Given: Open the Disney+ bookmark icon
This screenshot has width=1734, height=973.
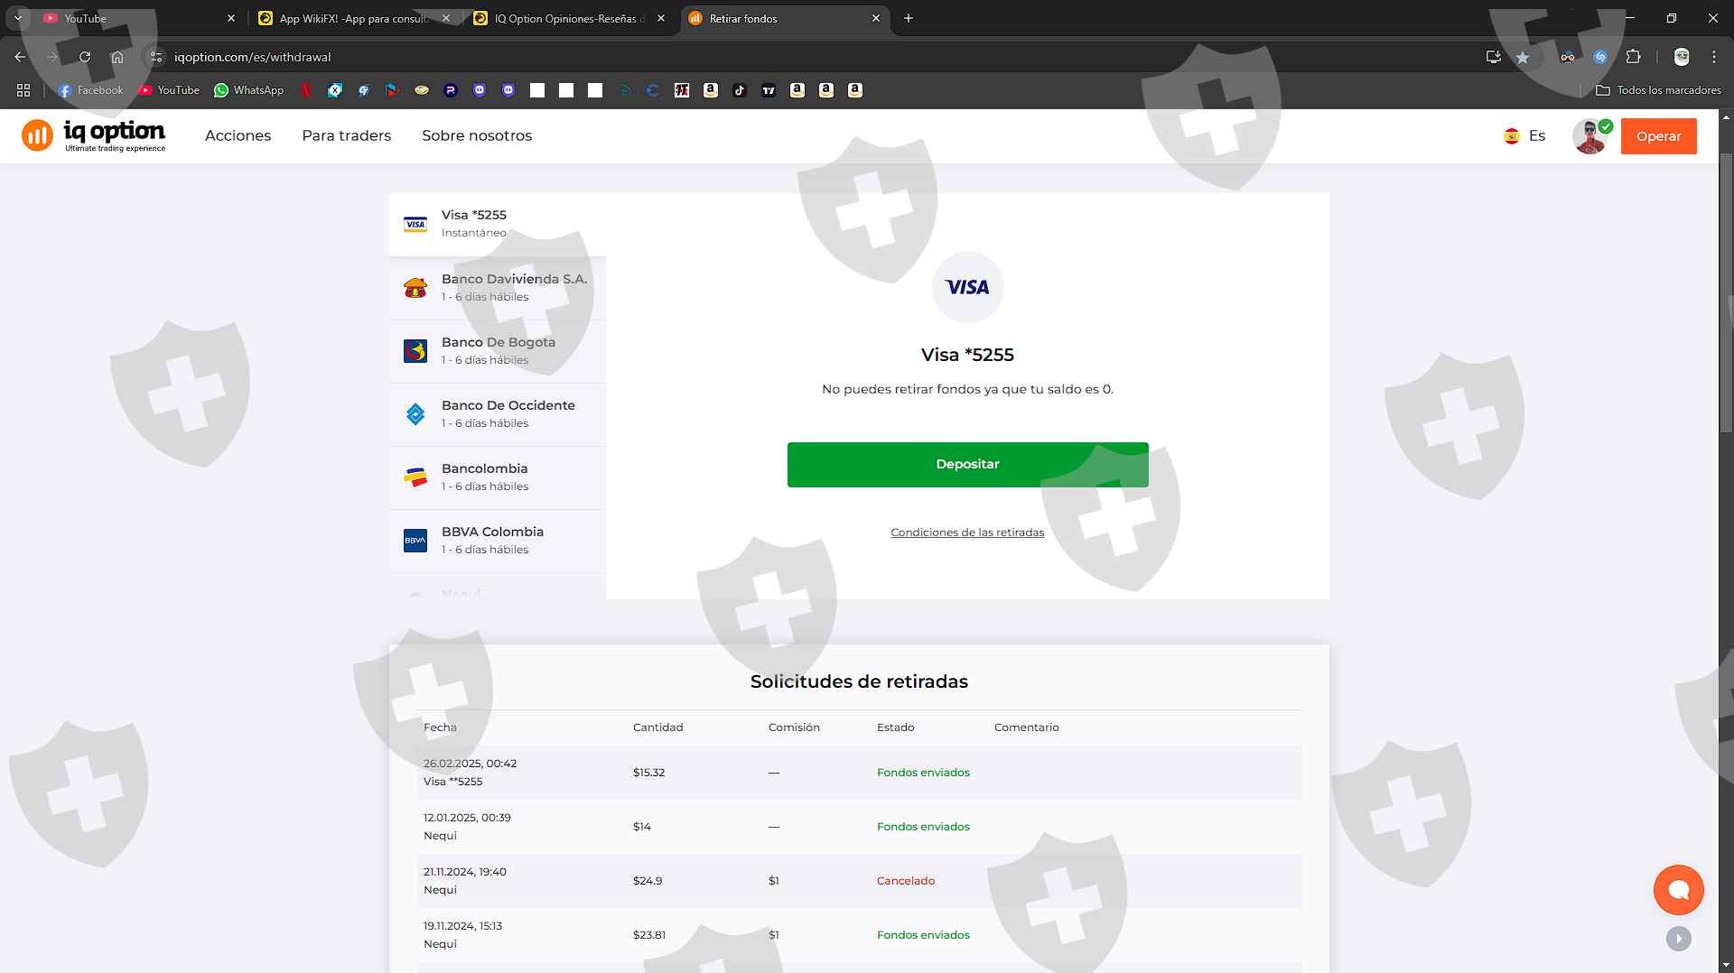Looking at the screenshot, I should [624, 90].
